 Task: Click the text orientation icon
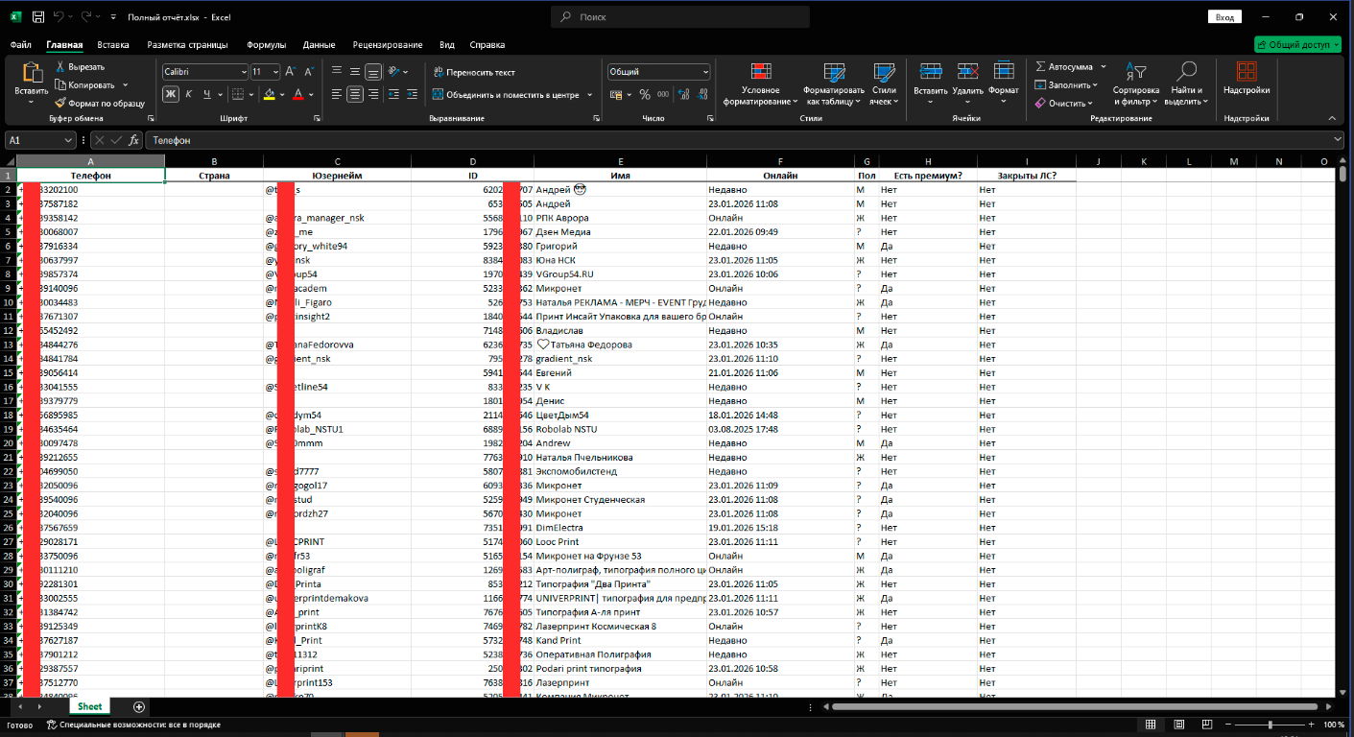pyautogui.click(x=396, y=72)
